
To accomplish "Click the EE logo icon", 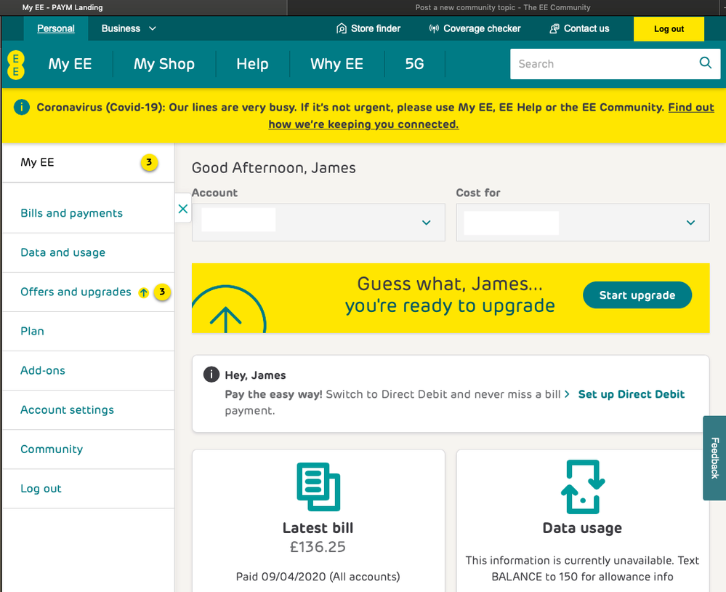I will 15,65.
